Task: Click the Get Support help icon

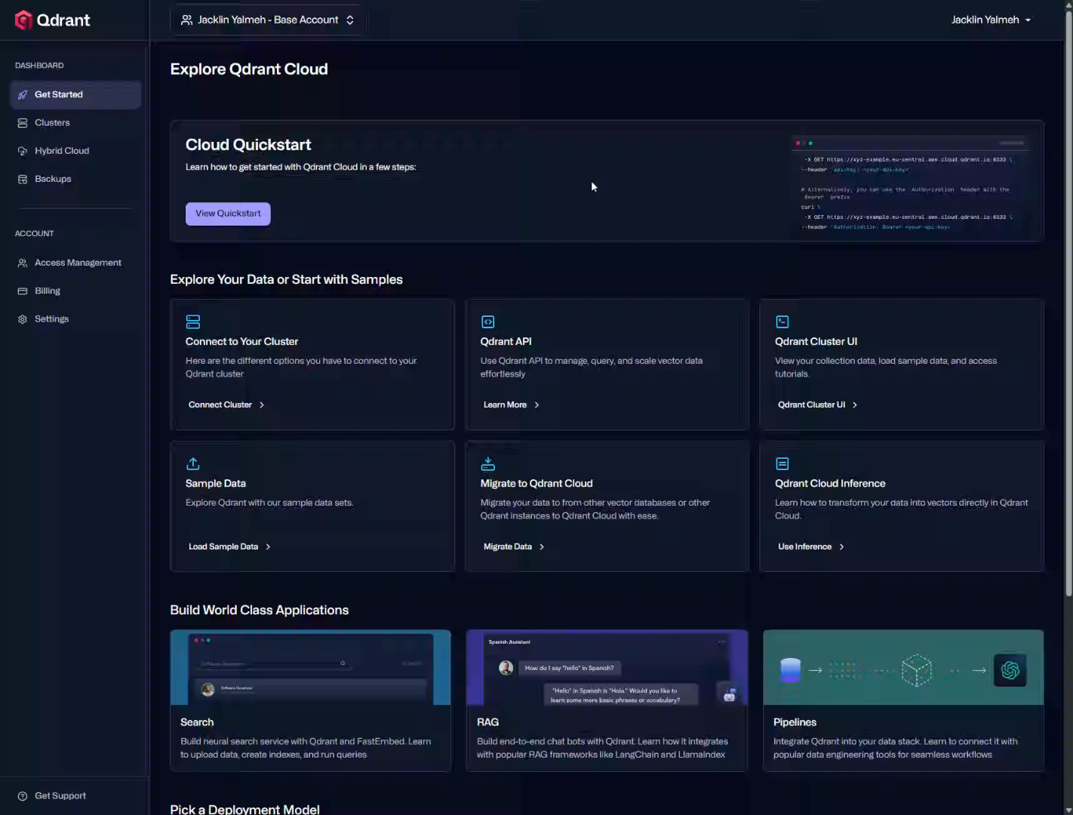Action: (x=23, y=796)
